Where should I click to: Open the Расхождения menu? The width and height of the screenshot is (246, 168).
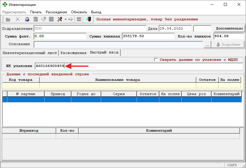click(x=56, y=12)
